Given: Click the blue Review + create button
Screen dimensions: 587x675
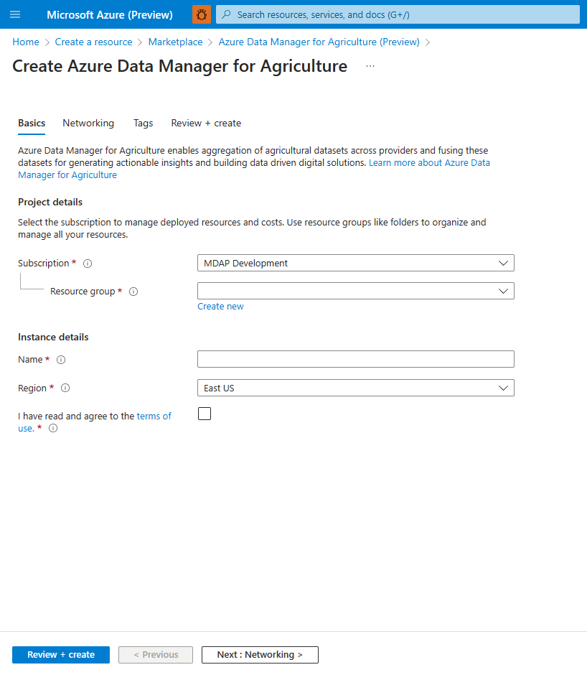Looking at the screenshot, I should 61,655.
